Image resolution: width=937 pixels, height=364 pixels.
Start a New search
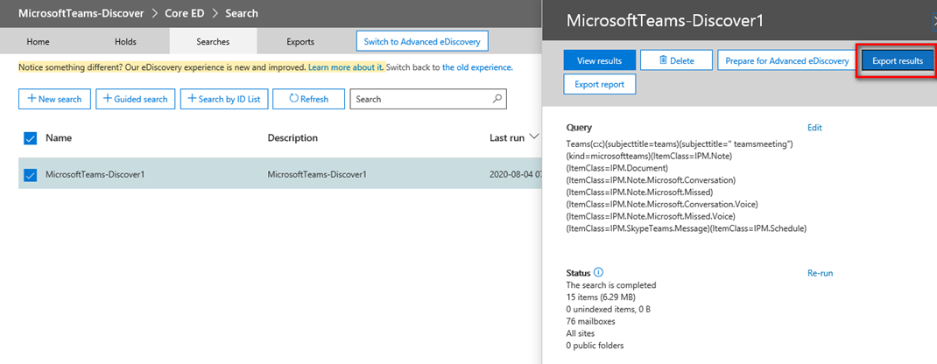pyautogui.click(x=54, y=99)
